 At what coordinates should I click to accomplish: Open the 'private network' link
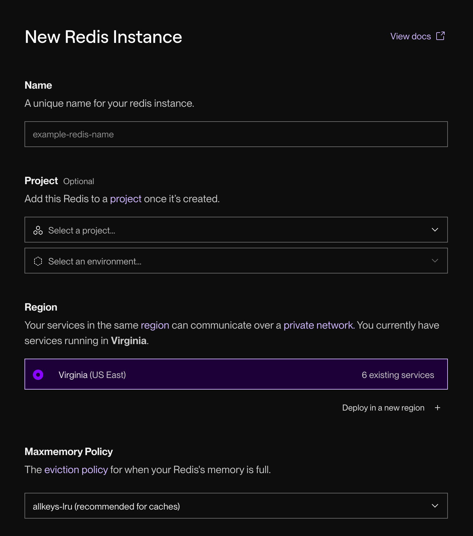pos(319,325)
